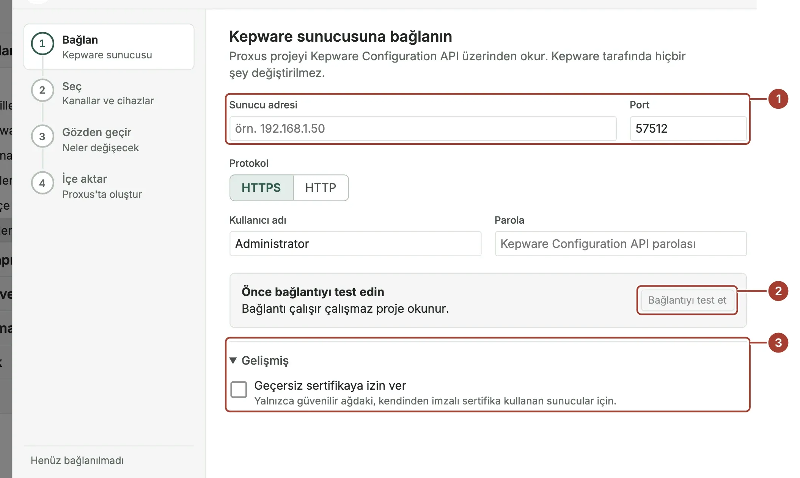Click the Kullanıcı adı field with Administrator

pyautogui.click(x=355, y=244)
